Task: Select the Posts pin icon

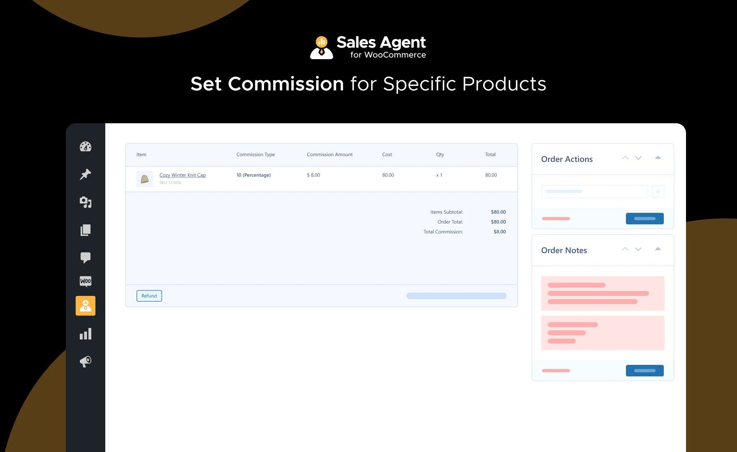Action: tap(85, 175)
